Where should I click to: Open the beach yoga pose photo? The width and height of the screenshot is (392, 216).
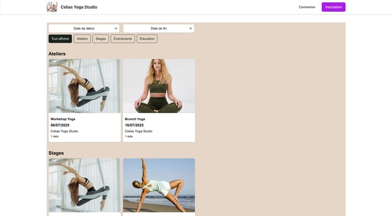(159, 185)
